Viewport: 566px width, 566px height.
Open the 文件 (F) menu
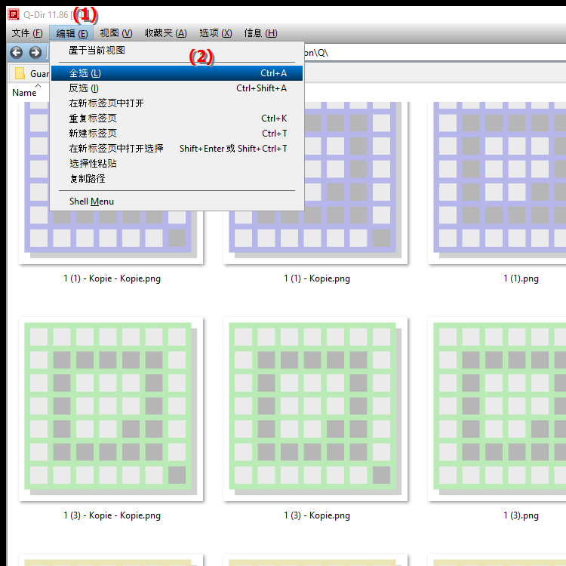coord(27,33)
